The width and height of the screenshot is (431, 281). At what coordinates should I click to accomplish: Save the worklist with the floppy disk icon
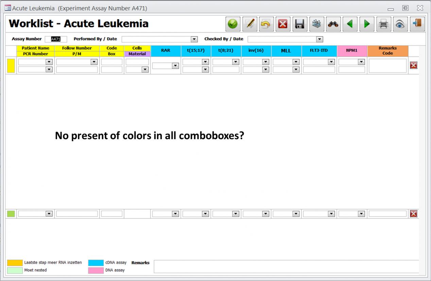[x=300, y=24]
